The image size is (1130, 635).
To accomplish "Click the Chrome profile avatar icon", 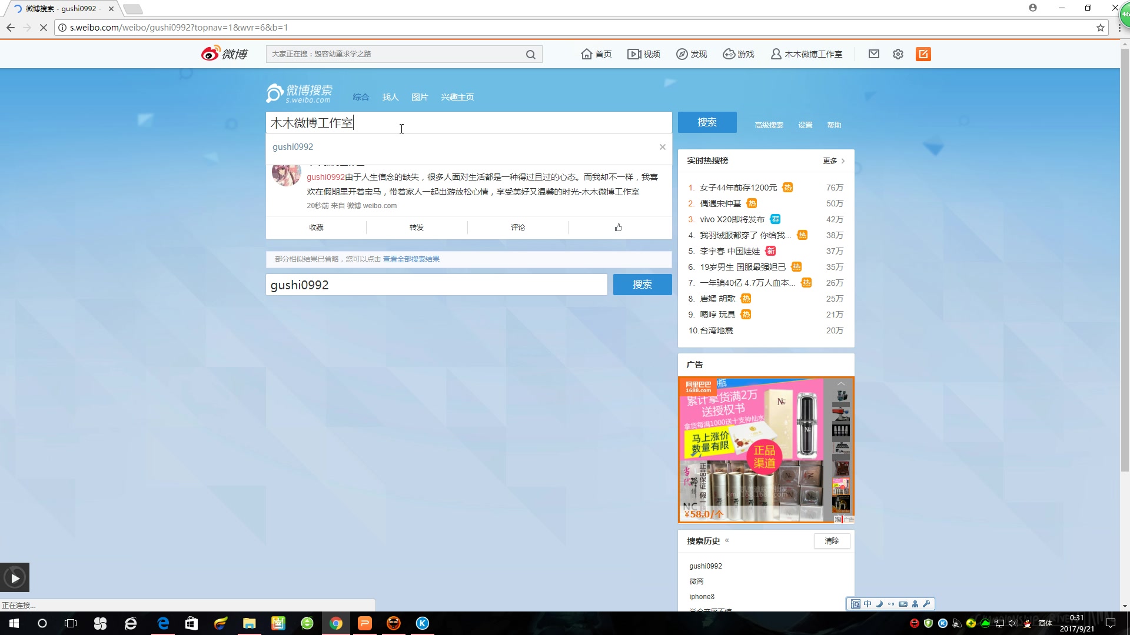I will [x=1033, y=8].
